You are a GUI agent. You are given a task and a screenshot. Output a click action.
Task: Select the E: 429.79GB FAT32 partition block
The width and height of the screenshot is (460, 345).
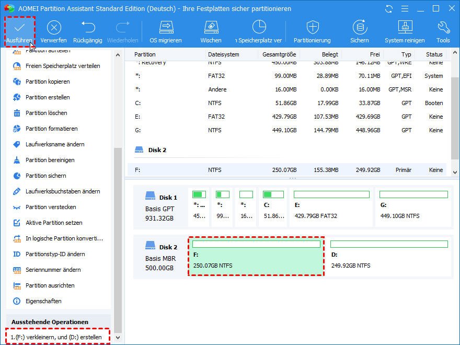click(331, 207)
